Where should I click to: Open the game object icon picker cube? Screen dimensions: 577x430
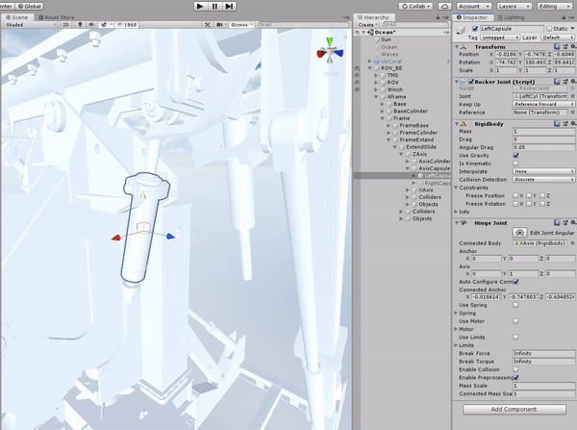click(461, 30)
